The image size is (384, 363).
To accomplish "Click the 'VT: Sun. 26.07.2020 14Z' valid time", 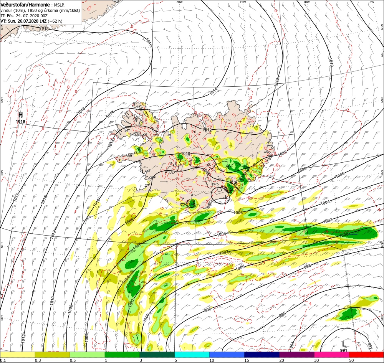I will pos(23,21).
